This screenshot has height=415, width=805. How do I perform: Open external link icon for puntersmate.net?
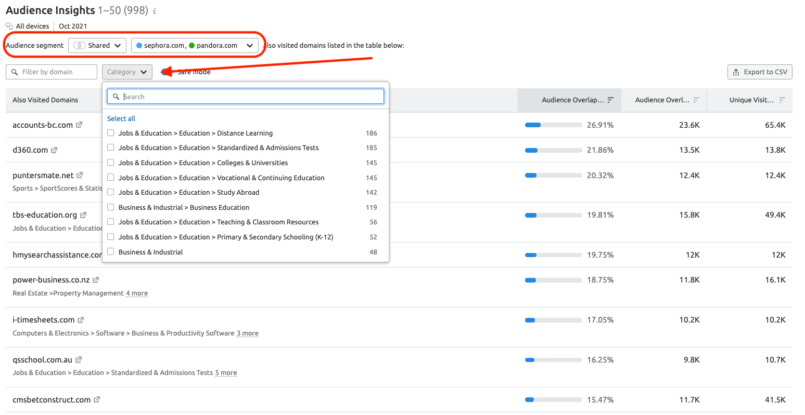(80, 176)
